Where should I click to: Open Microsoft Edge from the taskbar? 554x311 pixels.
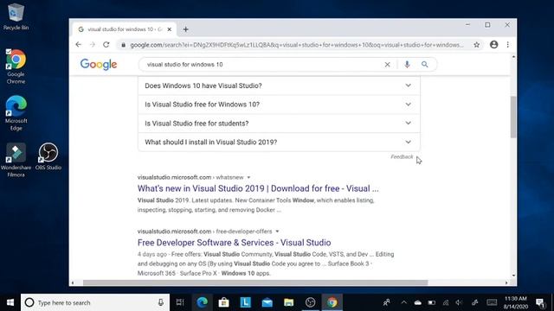tap(202, 302)
